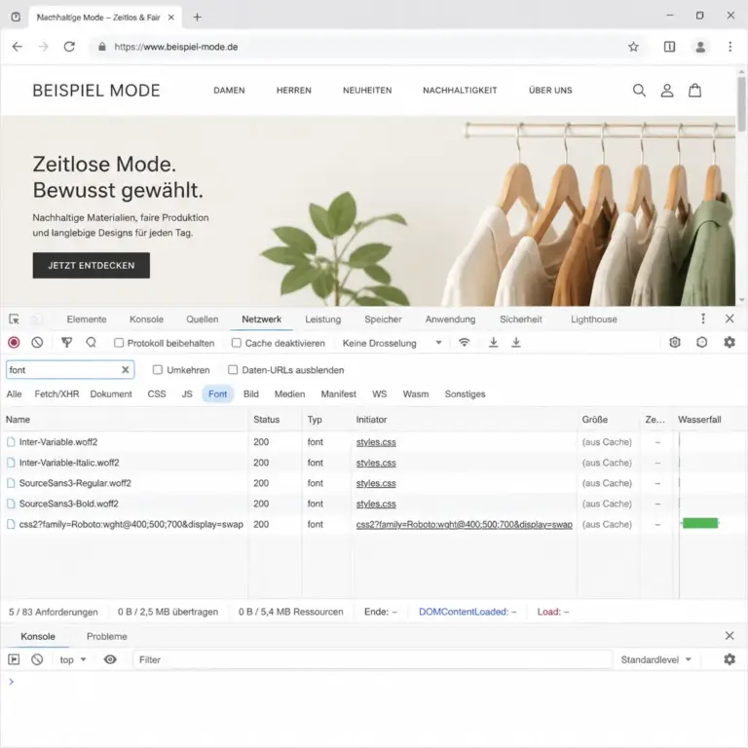Export HAR file with the second download-arrow icon
This screenshot has width=748, height=748.
pos(516,343)
